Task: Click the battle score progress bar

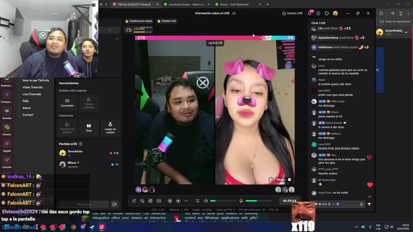Action: coord(215,38)
